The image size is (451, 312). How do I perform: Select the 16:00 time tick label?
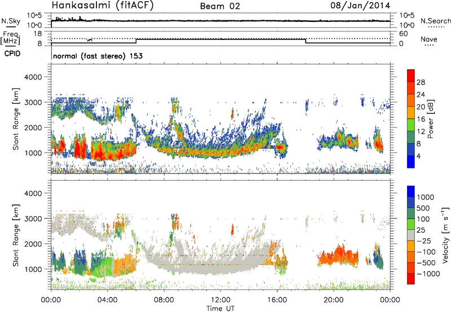277,300
